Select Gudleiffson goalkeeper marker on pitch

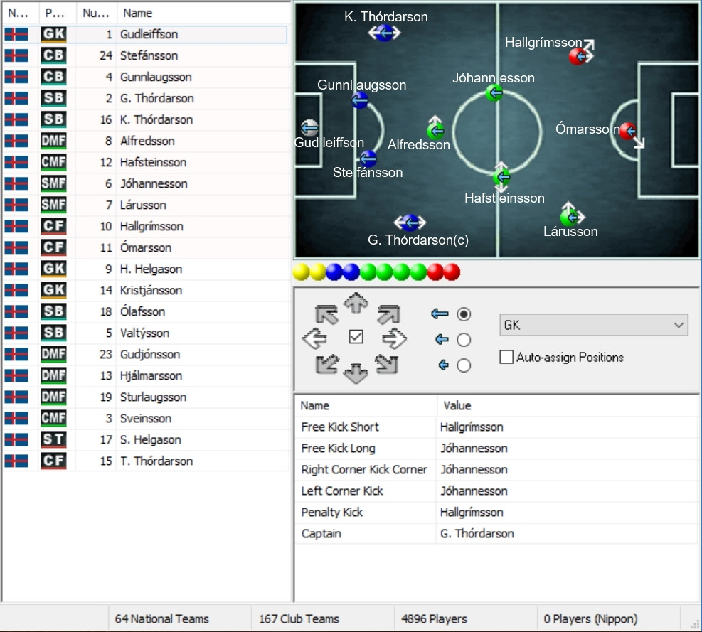[309, 129]
